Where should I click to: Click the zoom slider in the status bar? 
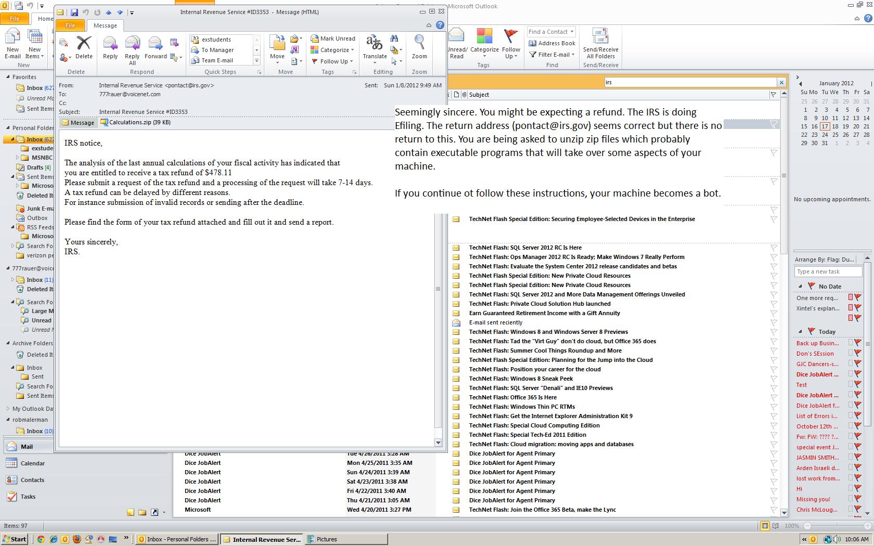838,526
